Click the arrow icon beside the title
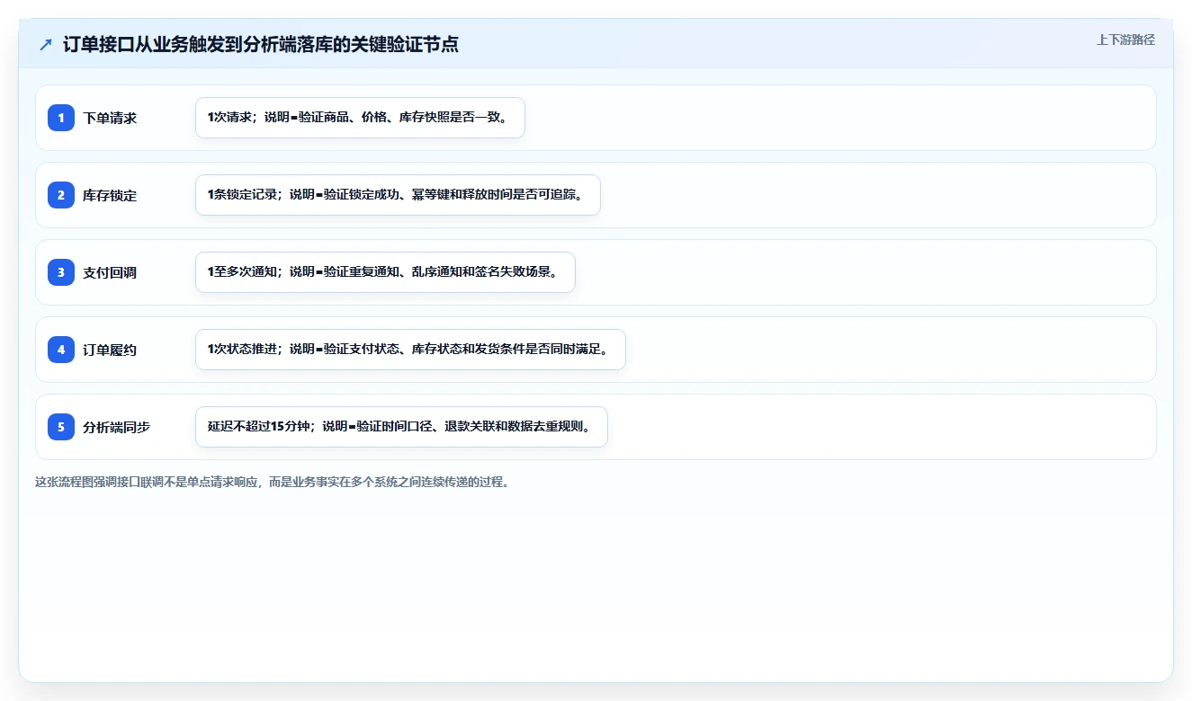 point(46,44)
